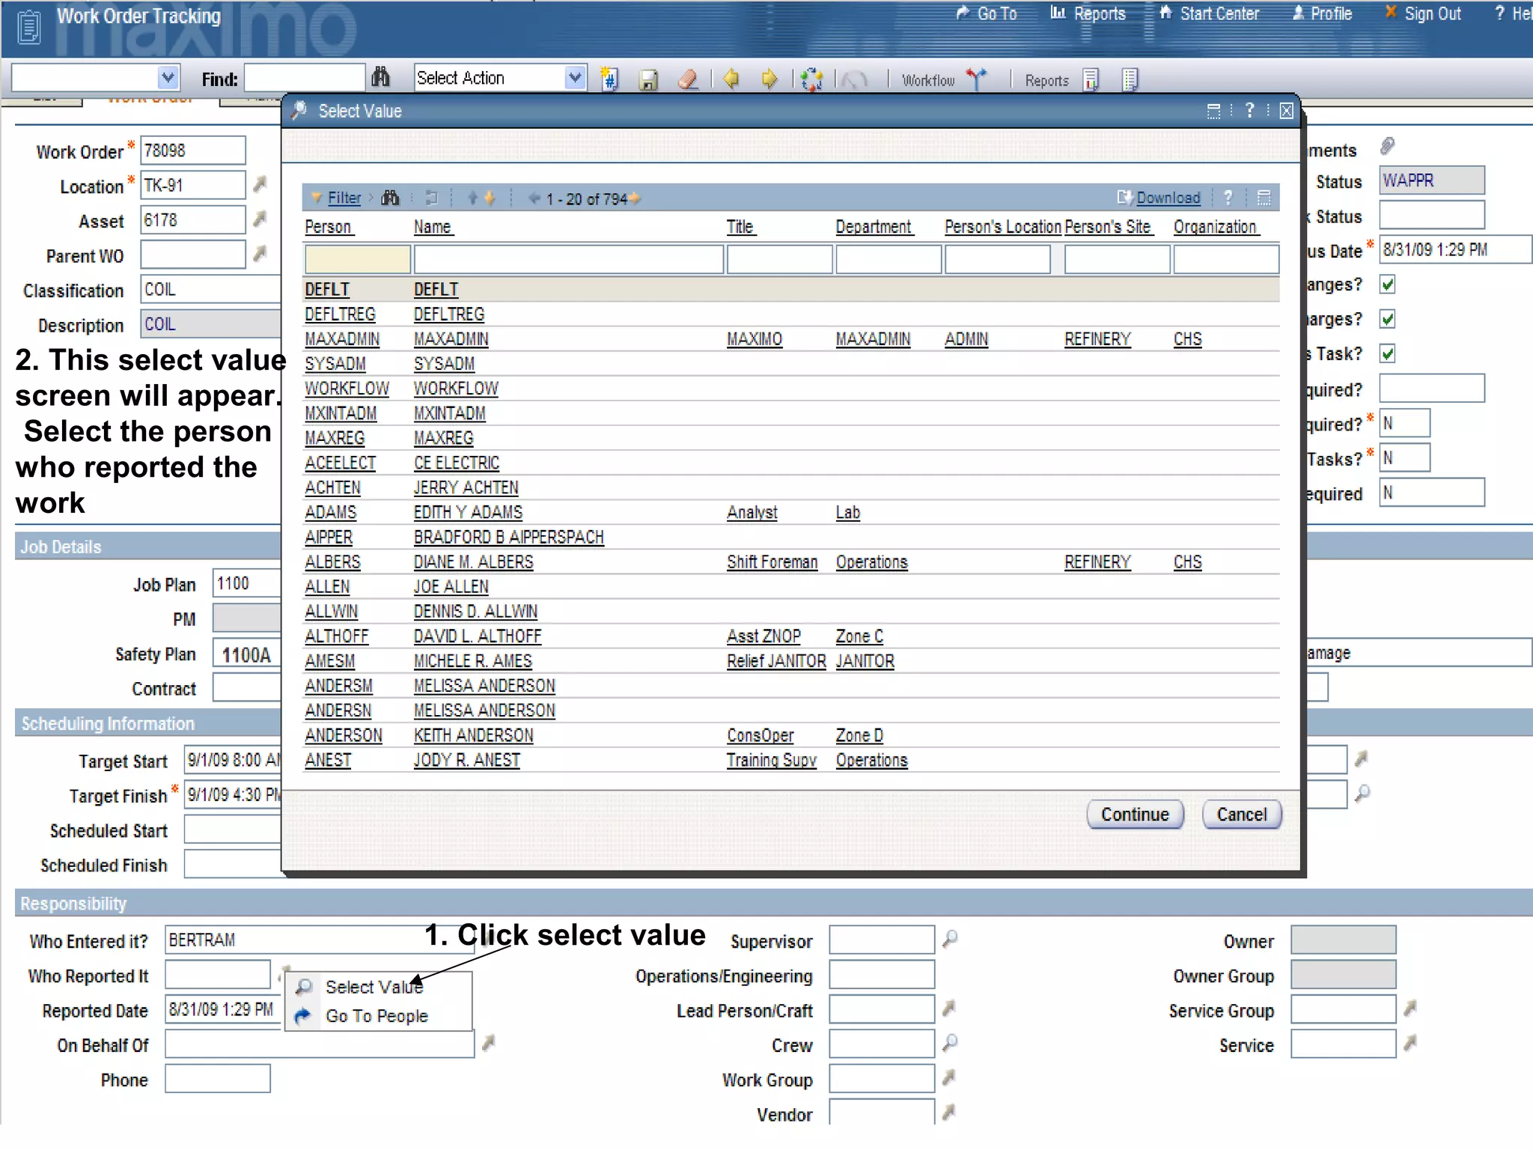Click the Who Reported It field
1533x1150 pixels.
(218, 974)
